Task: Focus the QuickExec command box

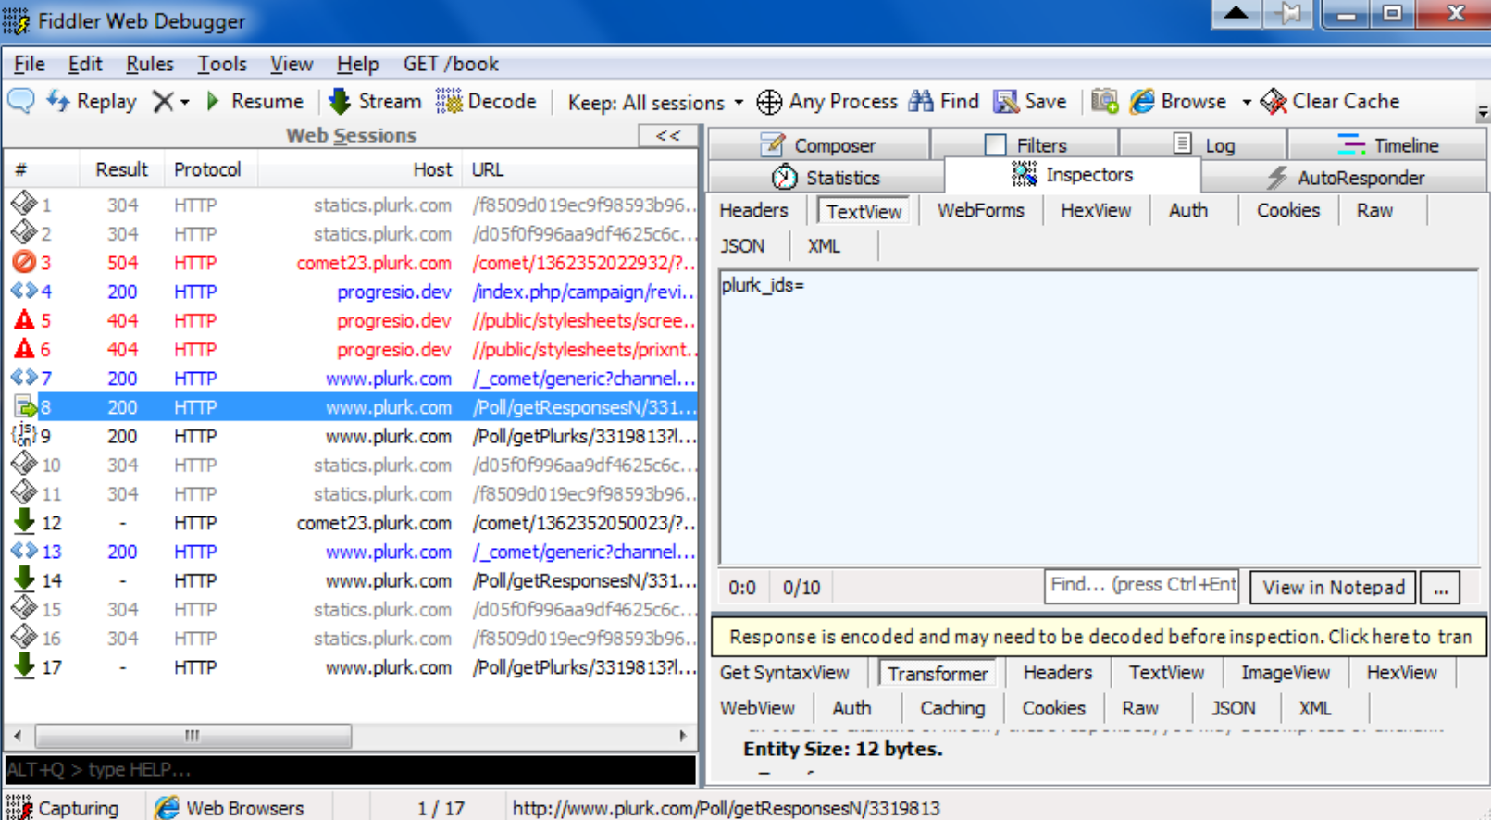Action: pos(350,770)
